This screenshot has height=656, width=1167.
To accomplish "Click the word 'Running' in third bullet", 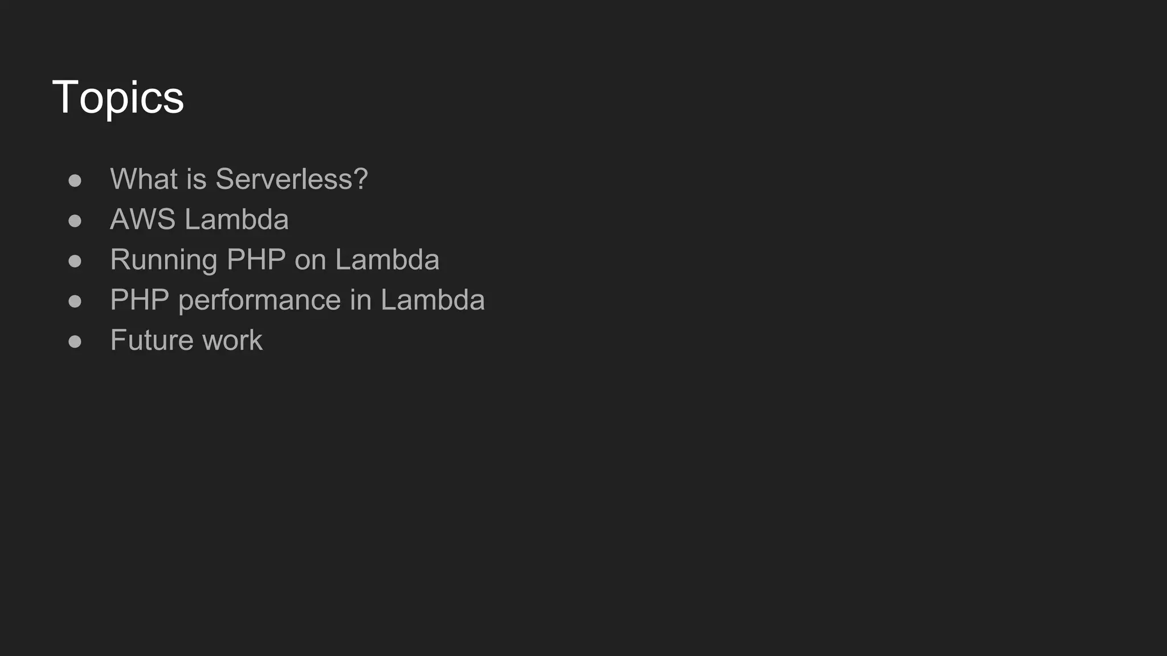I will click(x=164, y=260).
